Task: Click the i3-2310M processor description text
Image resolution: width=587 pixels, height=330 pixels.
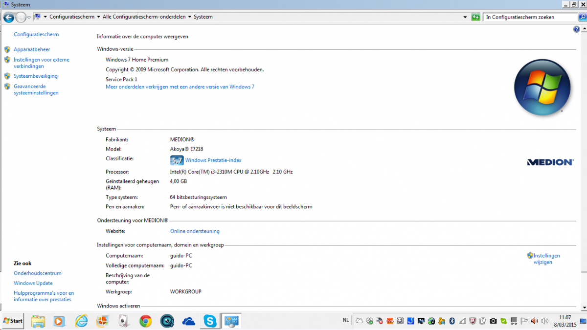Action: point(231,172)
